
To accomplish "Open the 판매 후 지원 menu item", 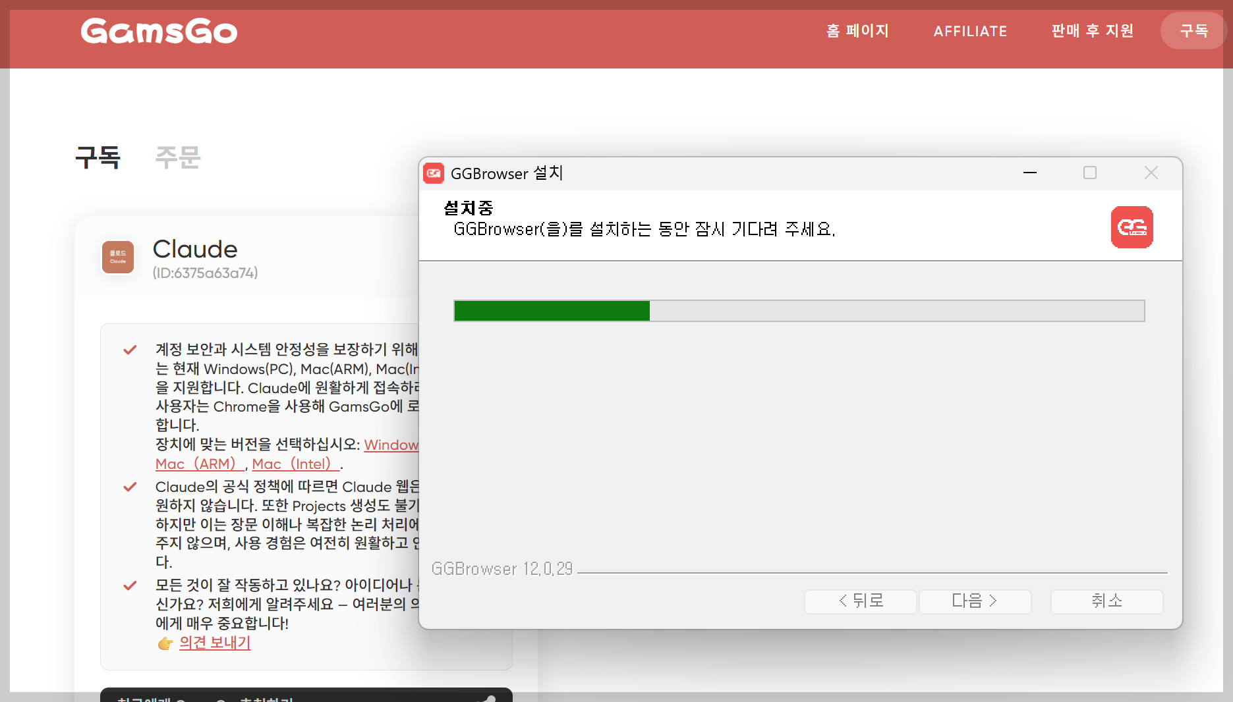I will (x=1092, y=31).
